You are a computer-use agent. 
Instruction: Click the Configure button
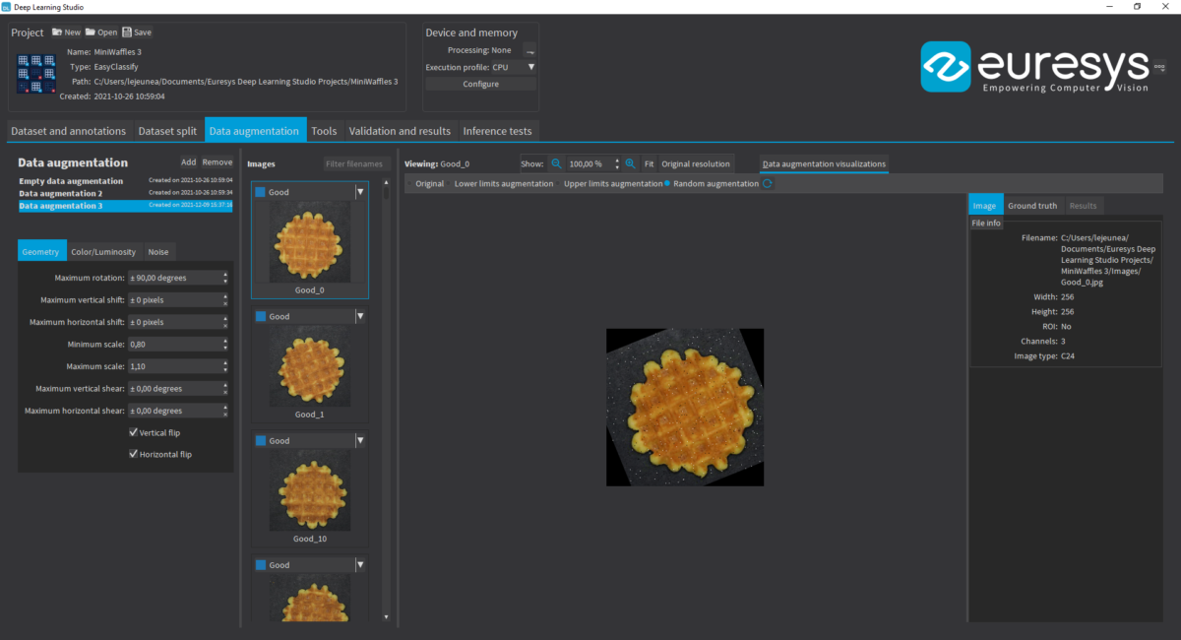(x=480, y=84)
